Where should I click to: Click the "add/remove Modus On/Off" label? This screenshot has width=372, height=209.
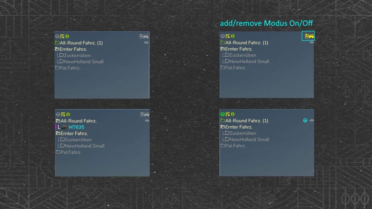pos(266,24)
